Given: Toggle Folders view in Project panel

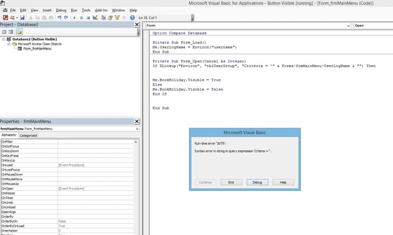Looking at the screenshot, I should pyautogui.click(x=19, y=32).
